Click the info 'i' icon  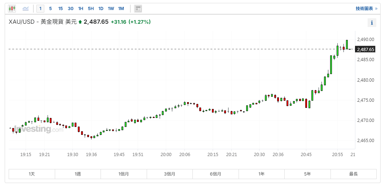point(372,23)
